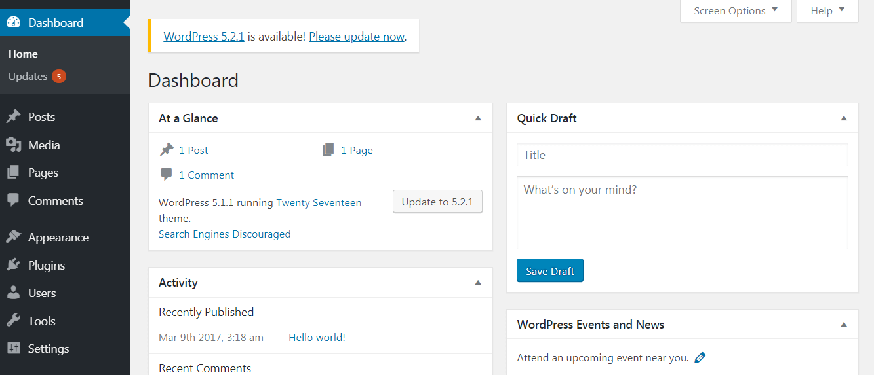This screenshot has width=874, height=375.
Task: Click the Media icon in sidebar
Action: [14, 145]
